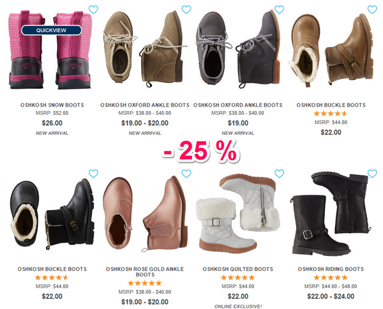The width and height of the screenshot is (383, 309).
Task: Open white Quilted Boots product image
Action: pos(237,214)
